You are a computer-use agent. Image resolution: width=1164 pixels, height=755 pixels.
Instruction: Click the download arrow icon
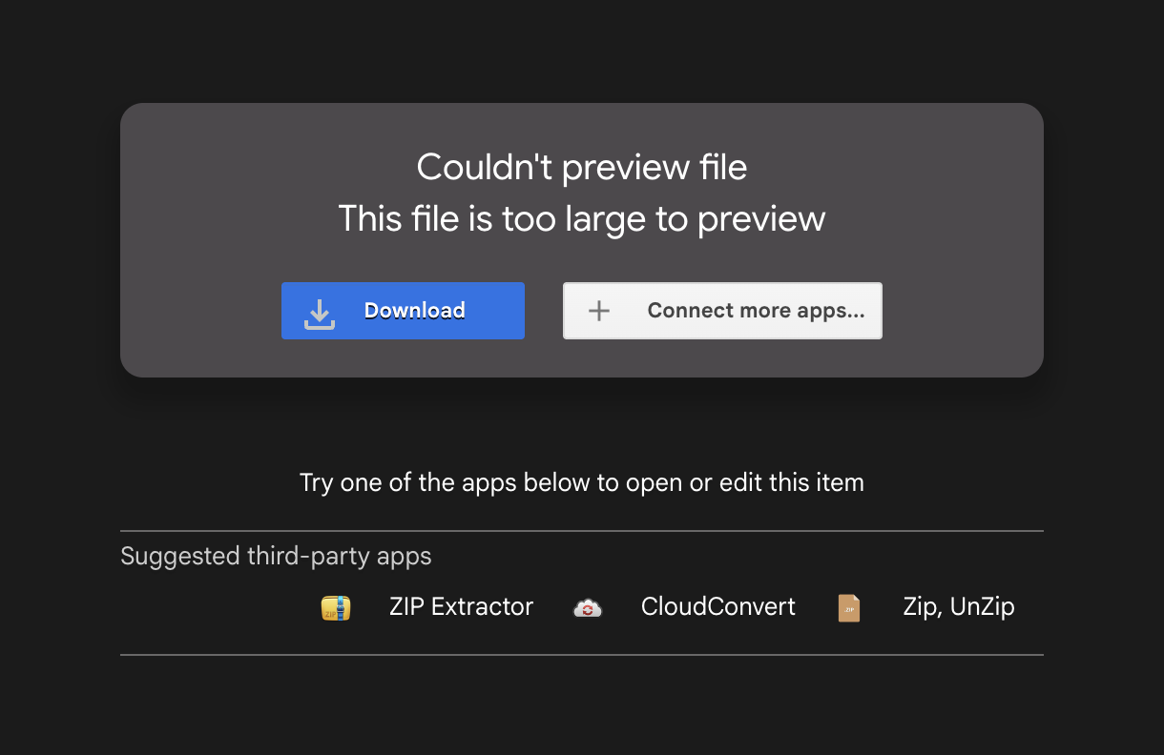(320, 313)
